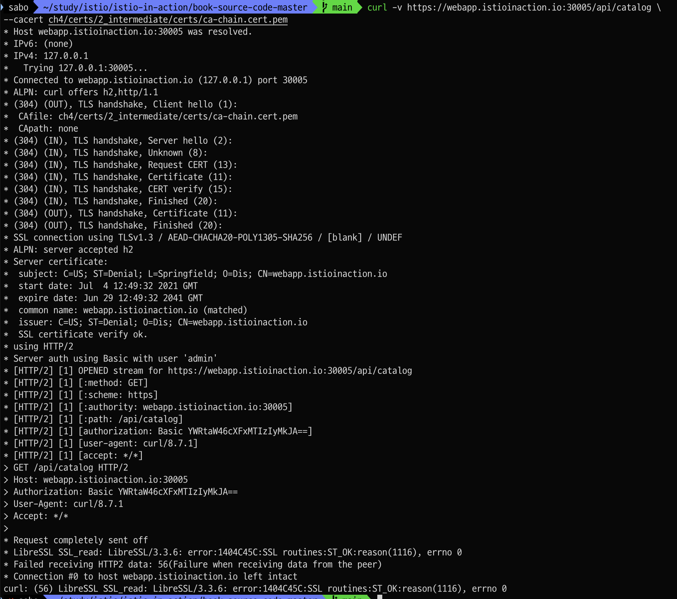Click the git branch icon beside main
Image resolution: width=677 pixels, height=599 pixels.
click(324, 7)
